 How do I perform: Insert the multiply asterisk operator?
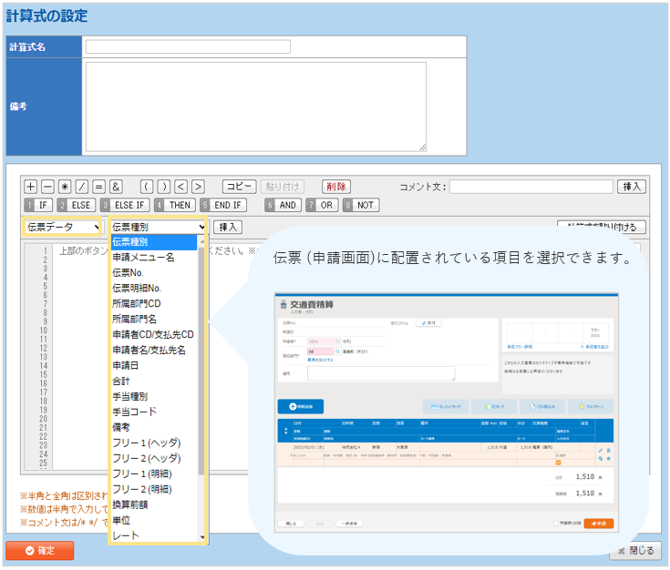[x=65, y=187]
